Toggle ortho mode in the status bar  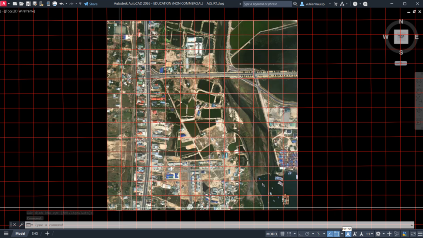point(300,234)
